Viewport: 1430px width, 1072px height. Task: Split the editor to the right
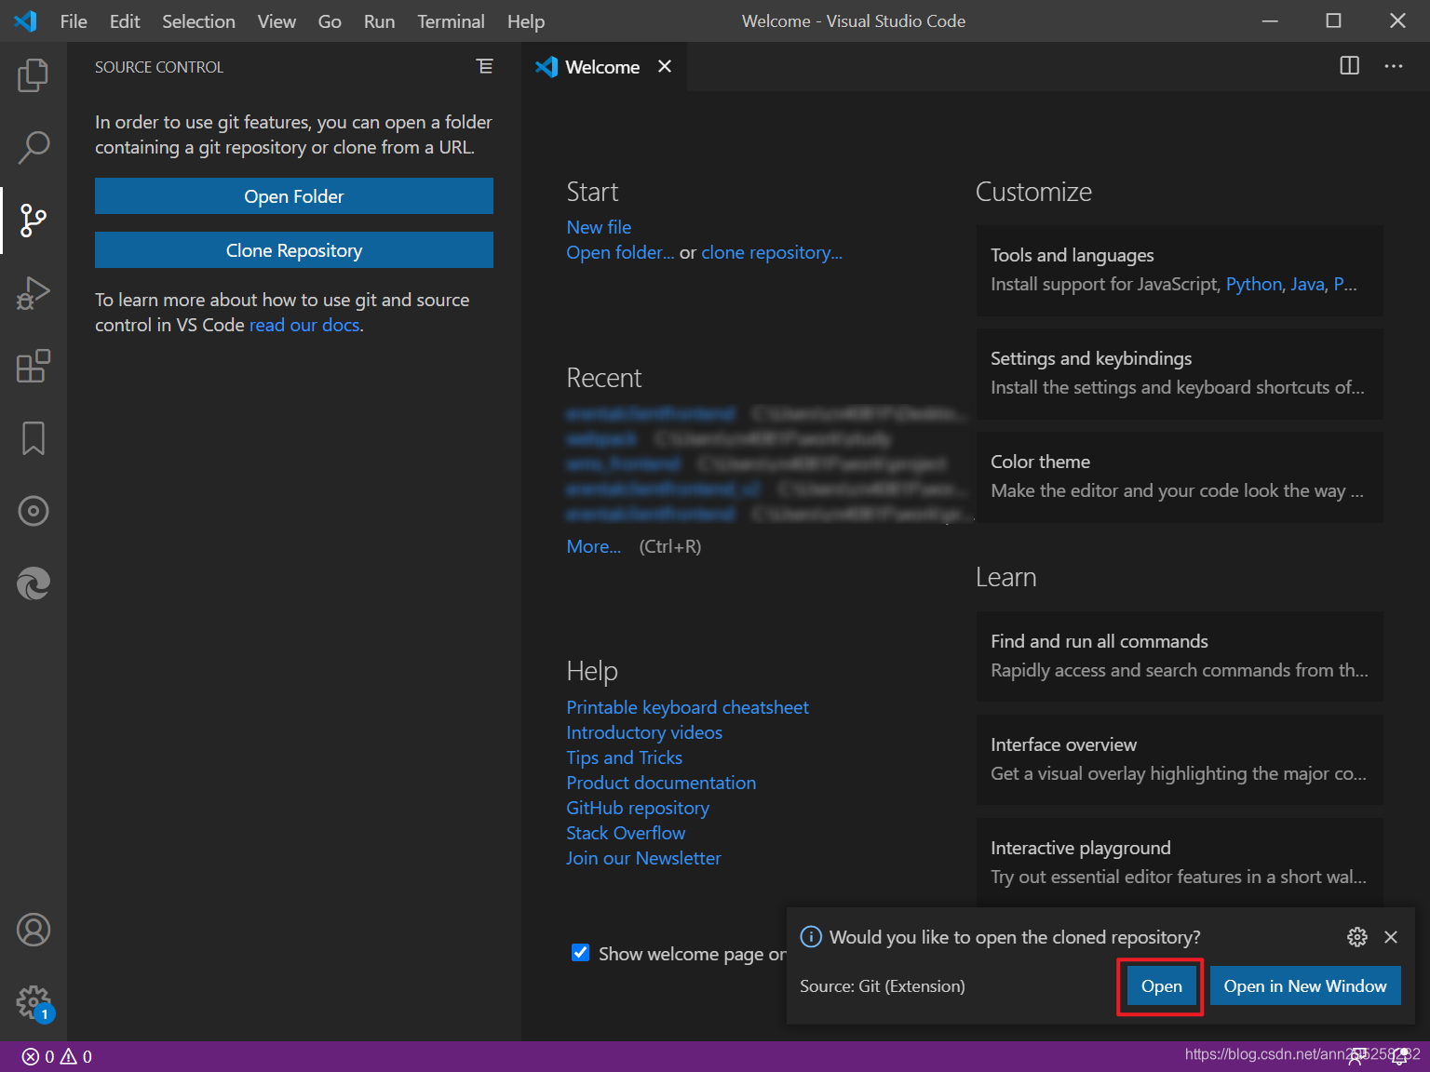coord(1349,65)
